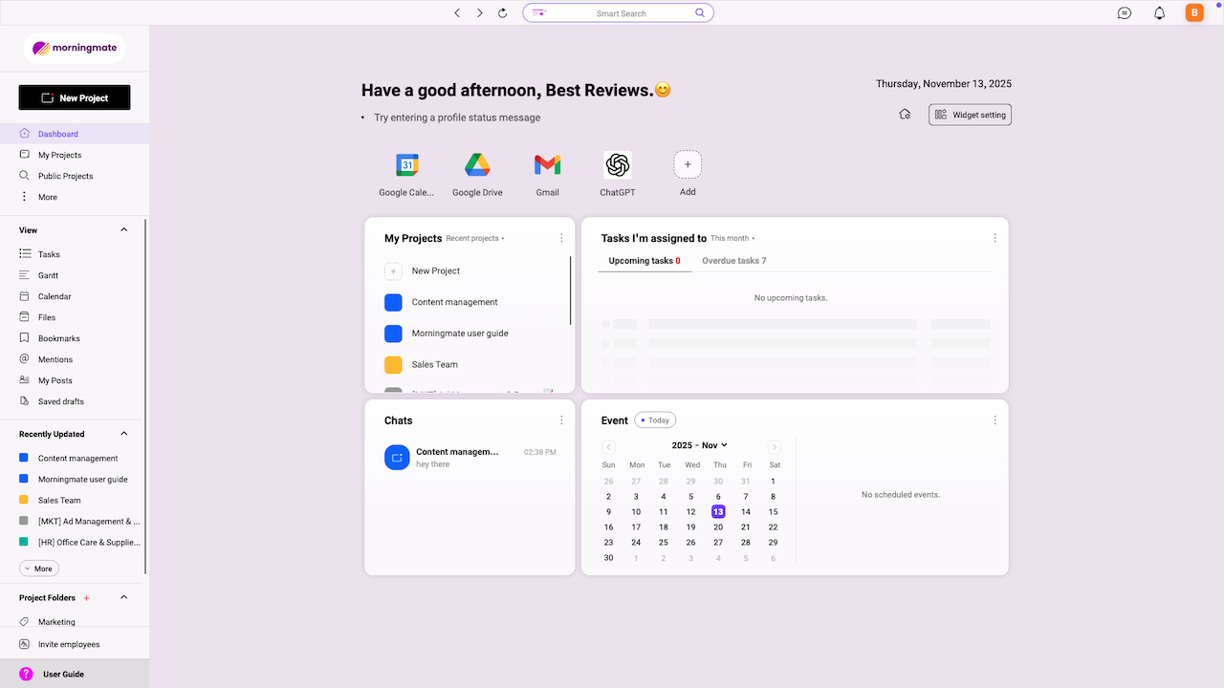
Task: Click the home icon near the date
Action: [x=905, y=114]
